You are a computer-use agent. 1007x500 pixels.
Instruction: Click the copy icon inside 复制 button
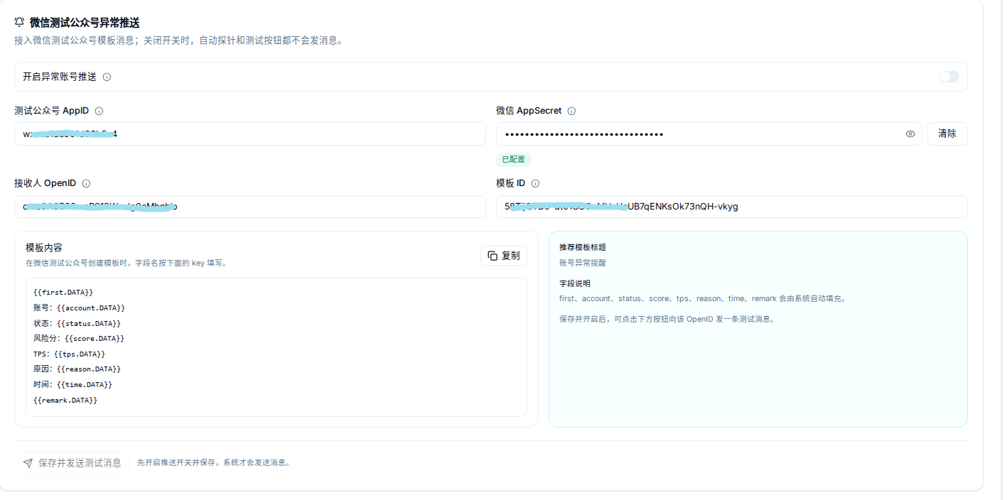(x=492, y=256)
